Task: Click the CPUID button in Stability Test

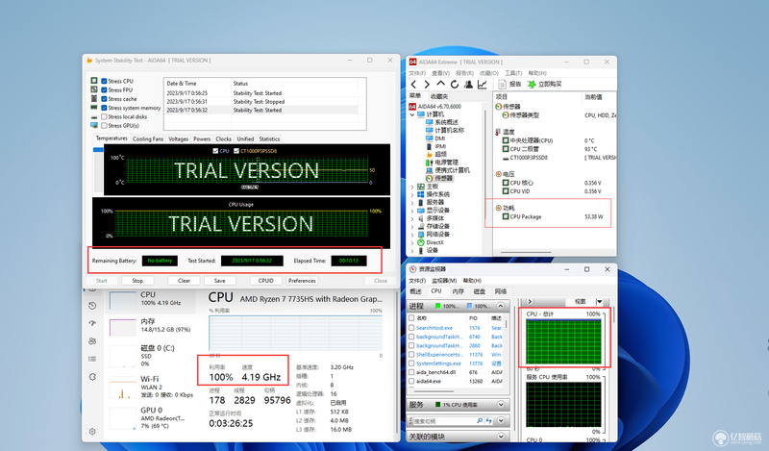Action: tap(266, 281)
